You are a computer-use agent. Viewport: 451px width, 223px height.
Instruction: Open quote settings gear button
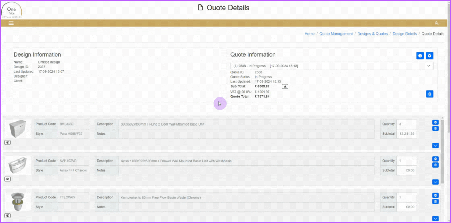[429, 56]
